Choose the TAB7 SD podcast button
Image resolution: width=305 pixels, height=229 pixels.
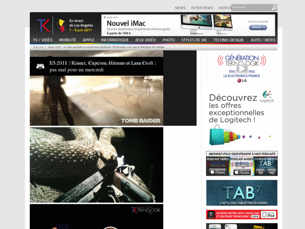pyautogui.click(x=261, y=172)
